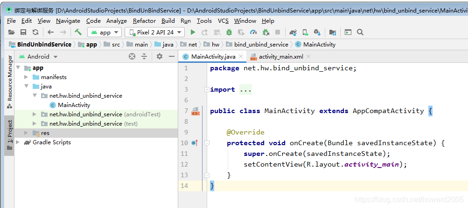468x208 pixels.
Task: Click the Open file toolbar icon
Action: tap(11, 32)
